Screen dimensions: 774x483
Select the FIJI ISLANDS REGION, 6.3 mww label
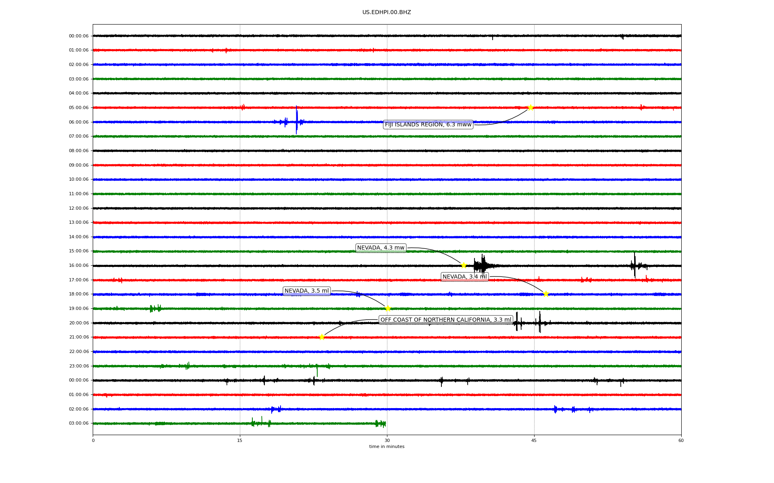tap(428, 125)
